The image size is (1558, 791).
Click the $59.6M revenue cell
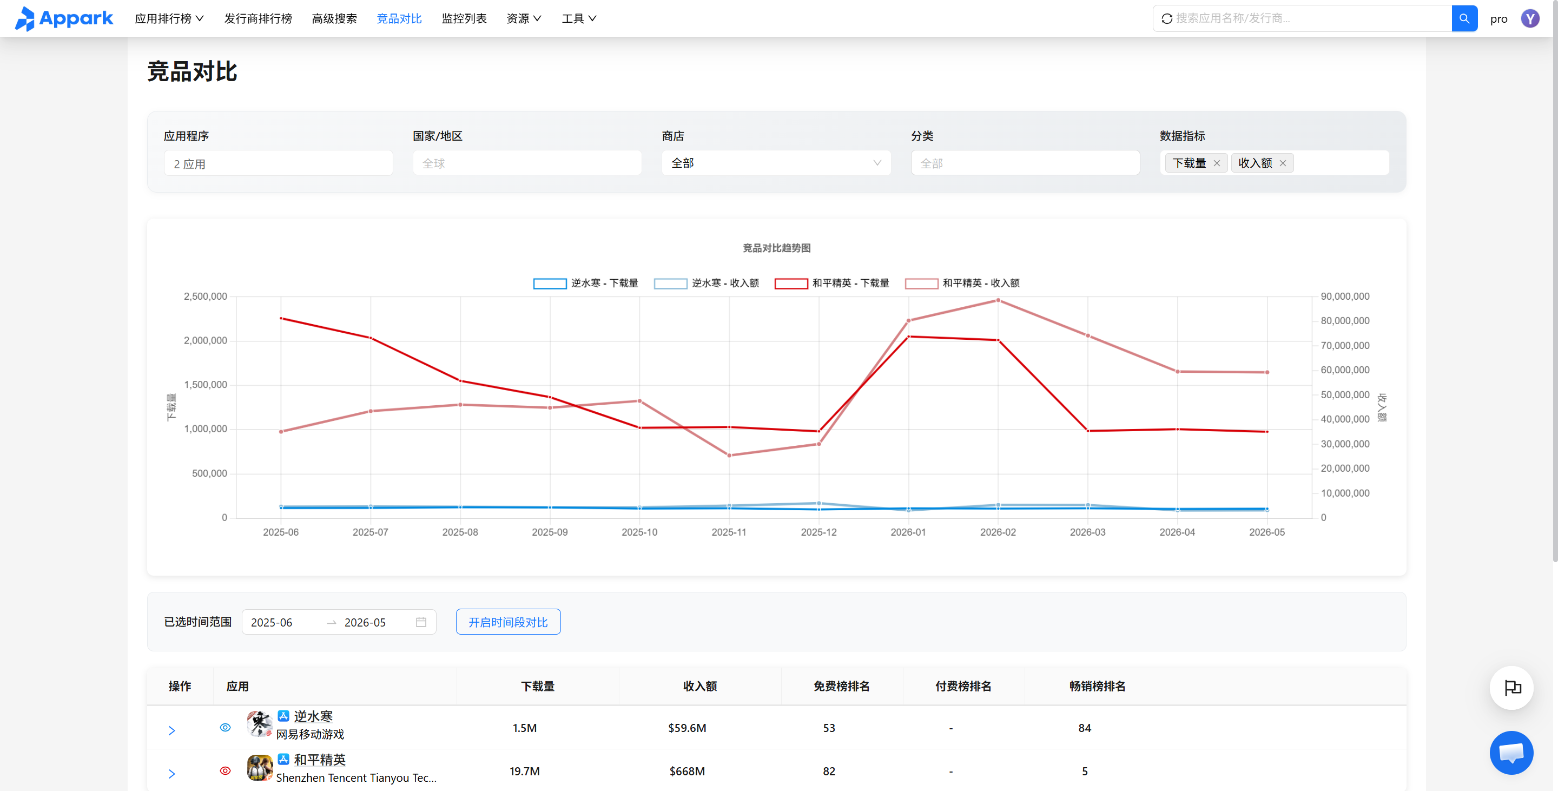(x=687, y=728)
